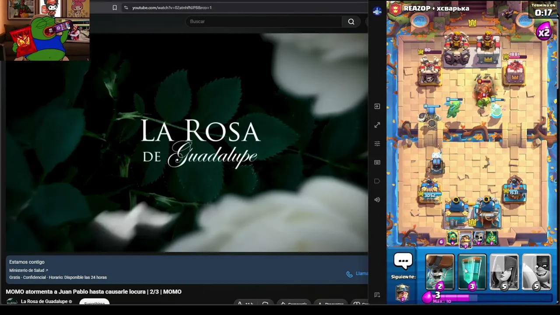Click the MOMO atormenta a Juan Pablo video title

[94, 292]
